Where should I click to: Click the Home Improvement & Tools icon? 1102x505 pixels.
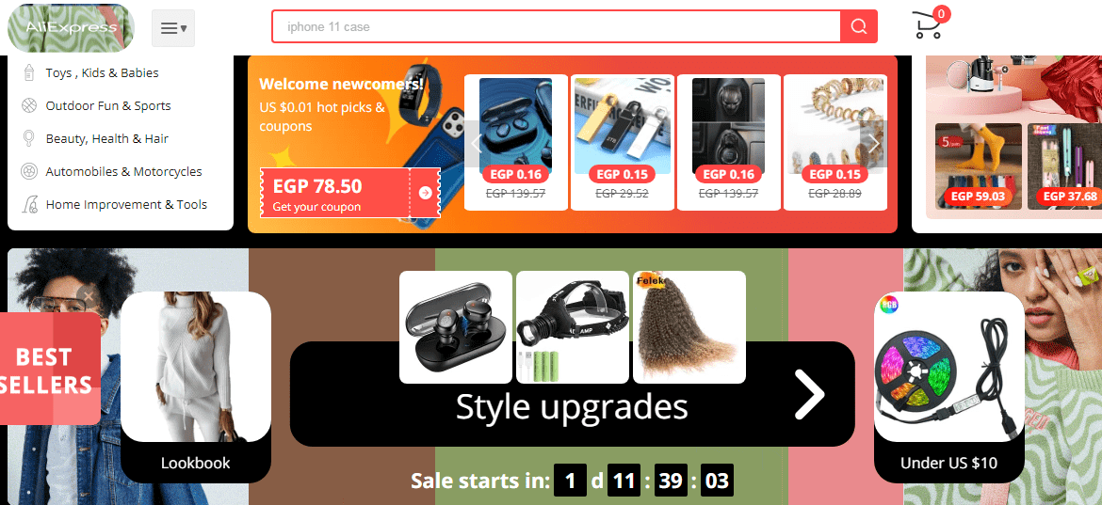pos(29,204)
